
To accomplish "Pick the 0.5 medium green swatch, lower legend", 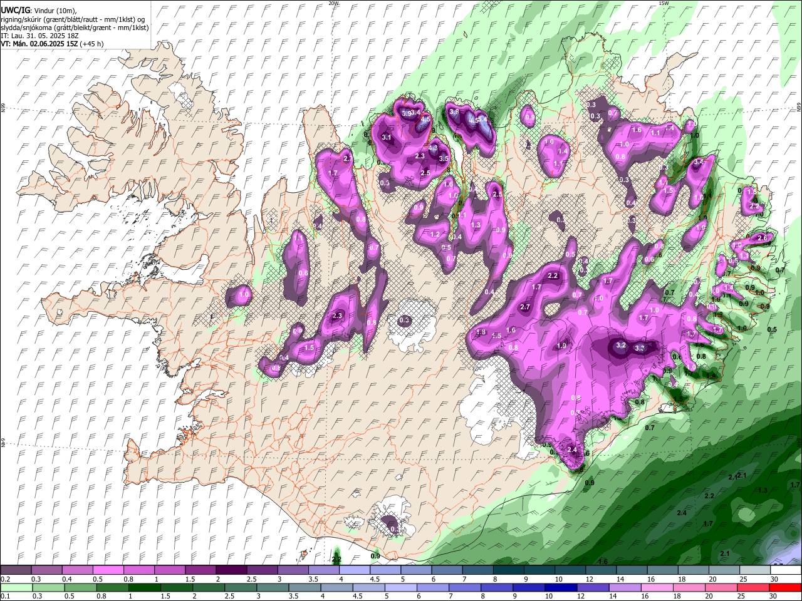I will coord(80,588).
